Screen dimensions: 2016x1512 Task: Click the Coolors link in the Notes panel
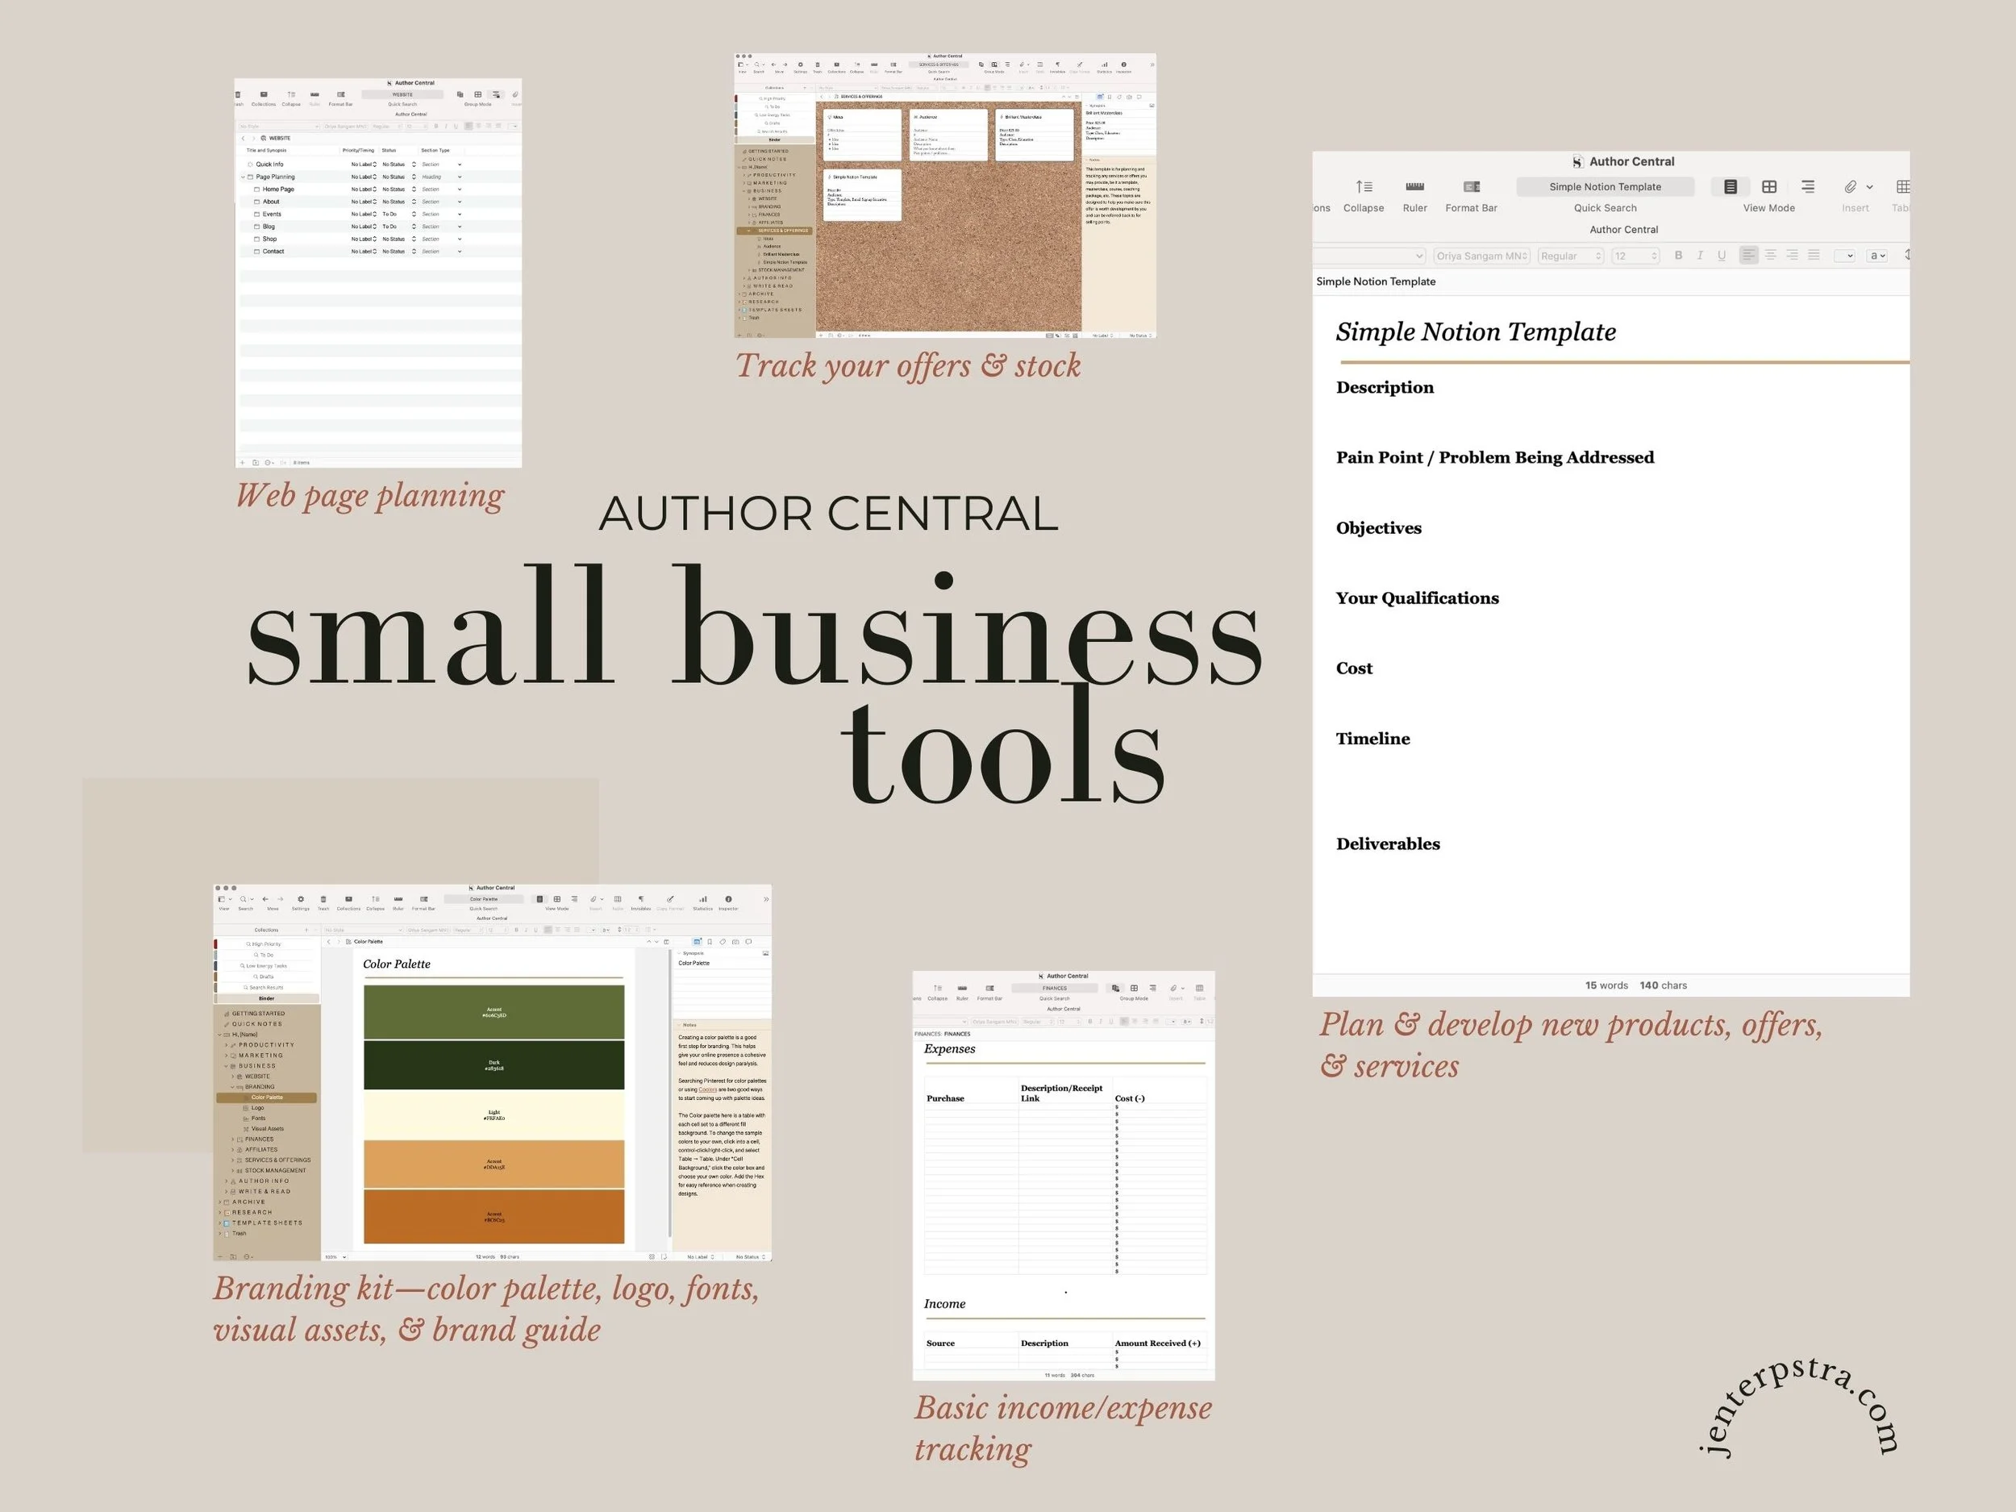tap(708, 1090)
